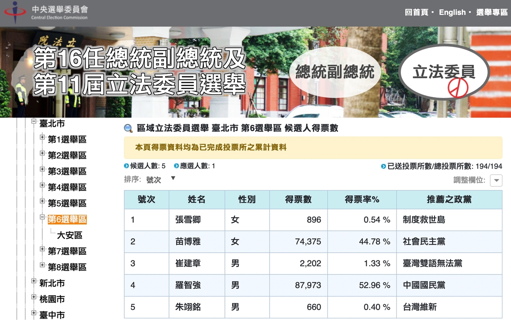
Task: Click candidate name 崔建章
Action: tap(188, 263)
